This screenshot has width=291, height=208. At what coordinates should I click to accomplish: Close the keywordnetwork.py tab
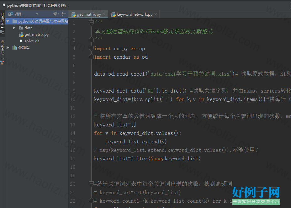(156, 14)
